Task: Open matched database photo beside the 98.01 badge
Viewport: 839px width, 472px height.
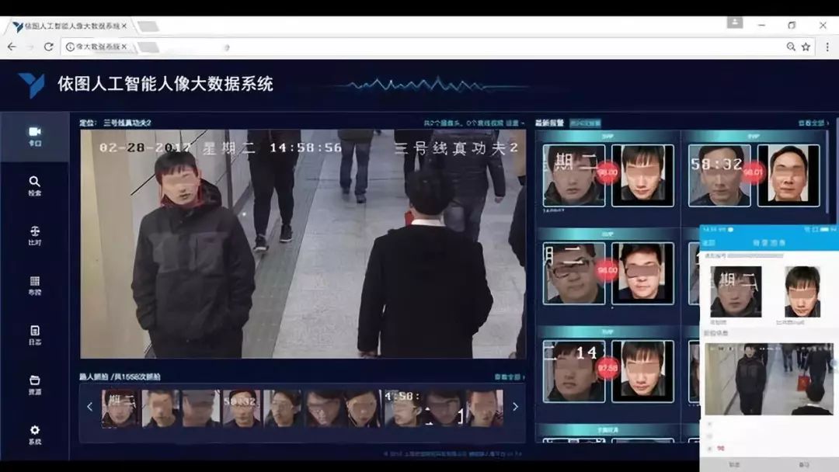Action: (789, 175)
